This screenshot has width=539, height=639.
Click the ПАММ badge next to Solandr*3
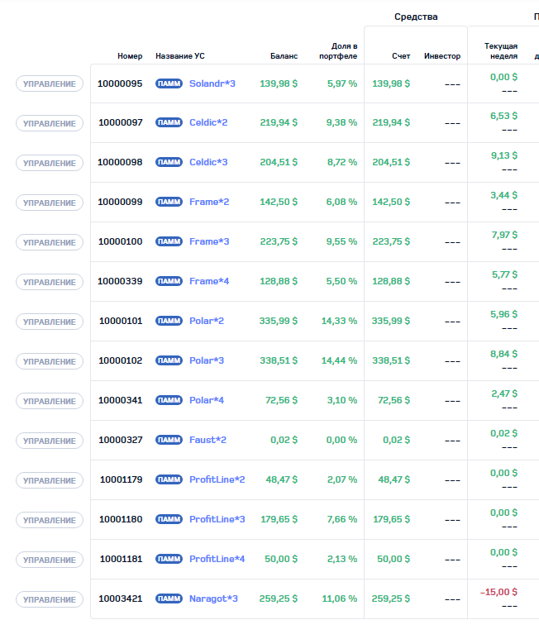169,83
